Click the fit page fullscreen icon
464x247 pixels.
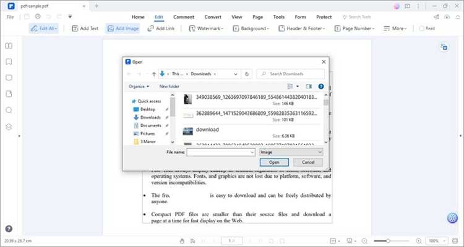[x=455, y=241]
